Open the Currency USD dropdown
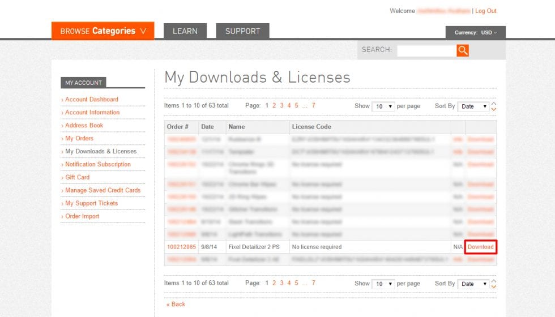This screenshot has height=317, width=555. tap(475, 33)
